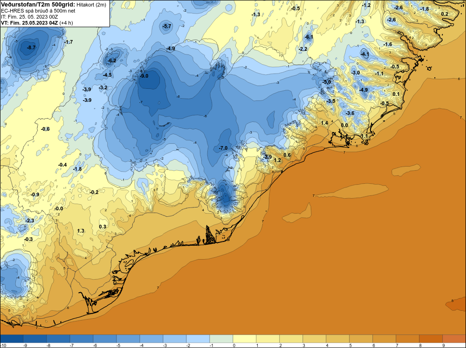Click the -1.2 temperature label
This screenshot has height=348, width=466.
pyautogui.click(x=366, y=5)
